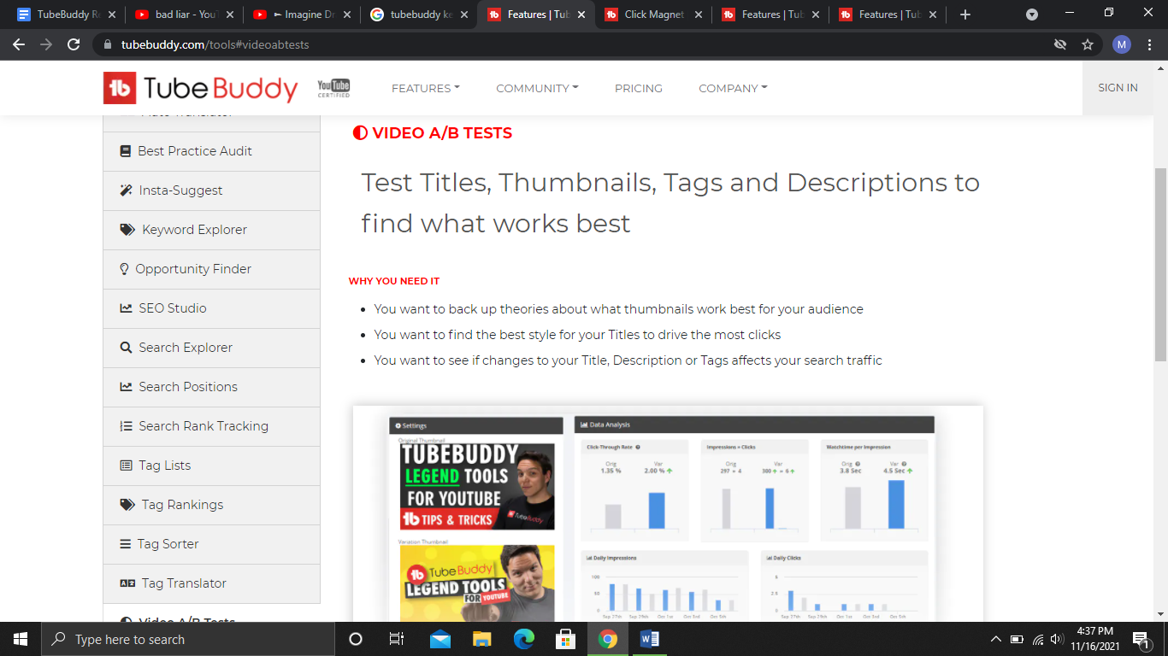This screenshot has width=1168, height=656.
Task: Click the YouTube Certified badge
Action: pos(333,88)
